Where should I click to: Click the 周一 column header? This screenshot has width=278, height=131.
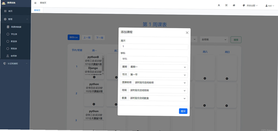coord(95,51)
